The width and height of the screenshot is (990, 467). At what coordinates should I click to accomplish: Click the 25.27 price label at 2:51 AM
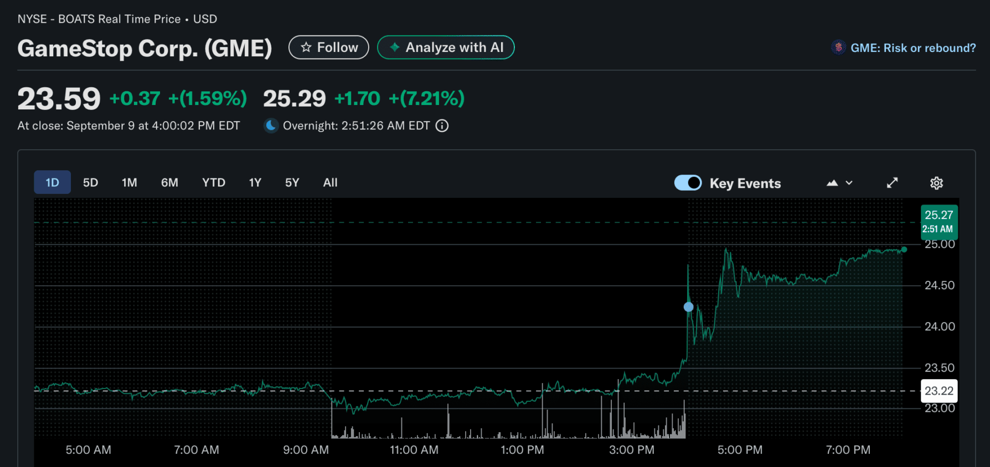click(x=939, y=221)
